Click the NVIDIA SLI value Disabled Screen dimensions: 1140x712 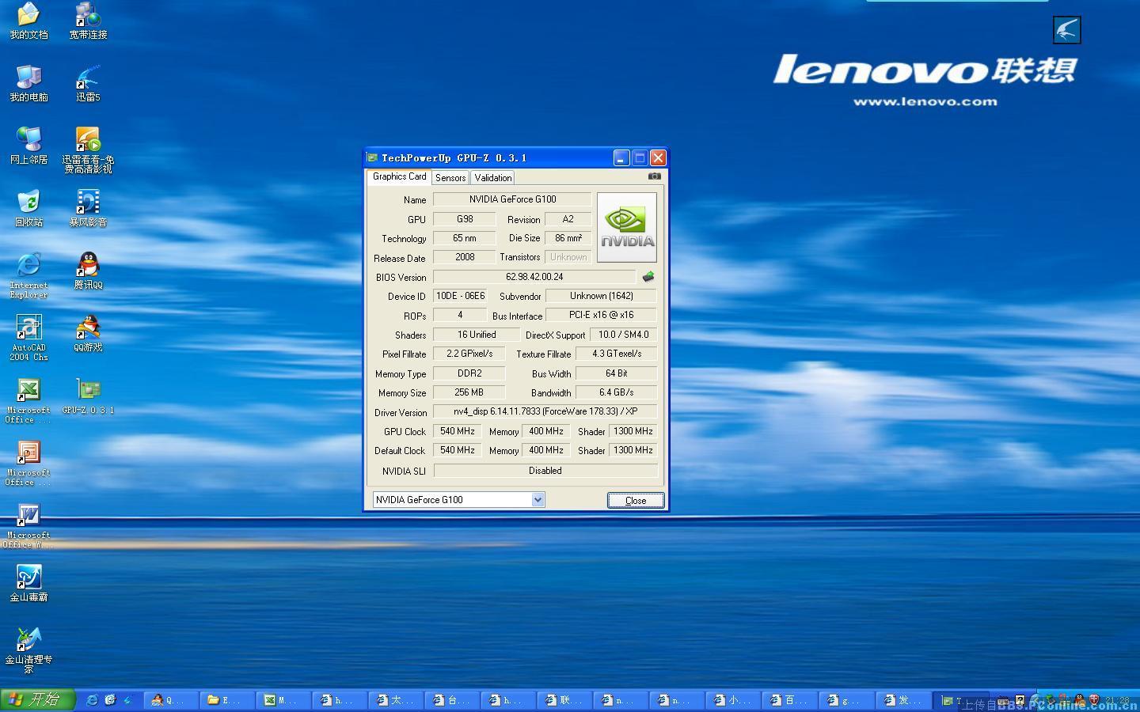pos(545,471)
